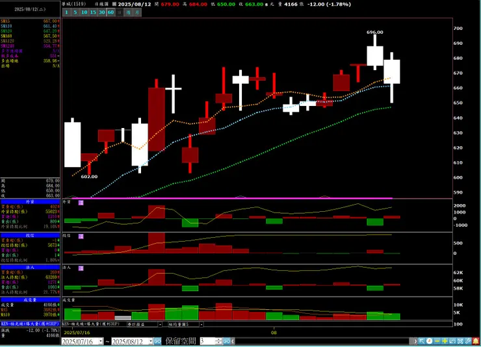Select the 外資 blue panel header

(x=30, y=201)
